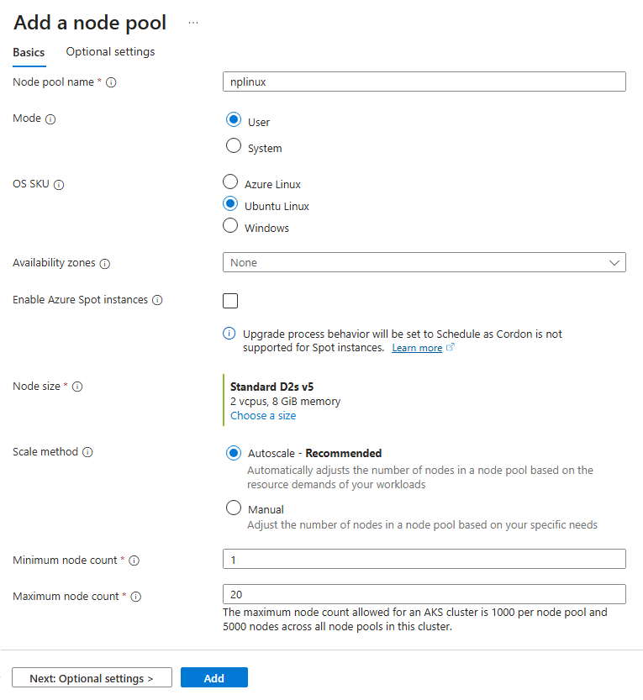Click the Mode info icon
The image size is (643, 700).
coord(50,119)
